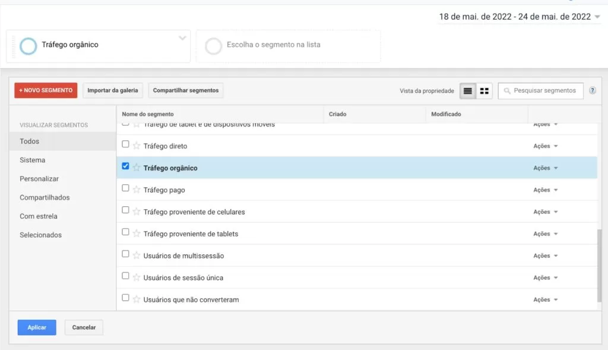Check the Usuários de sessão única checkbox
The height and width of the screenshot is (350, 608).
pos(125,276)
